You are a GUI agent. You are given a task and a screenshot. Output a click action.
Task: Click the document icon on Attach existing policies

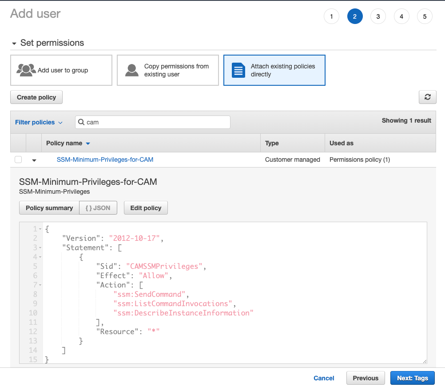pos(238,70)
